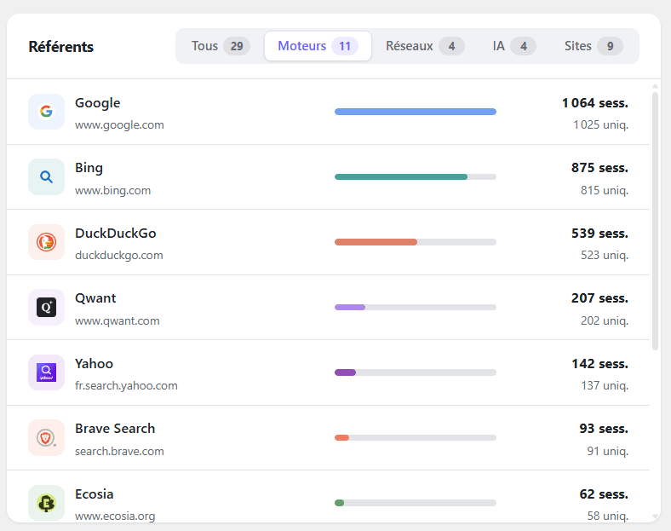Screen dimensions: 671x531
Task: Click the 207 sess. value
Action: click(599, 298)
